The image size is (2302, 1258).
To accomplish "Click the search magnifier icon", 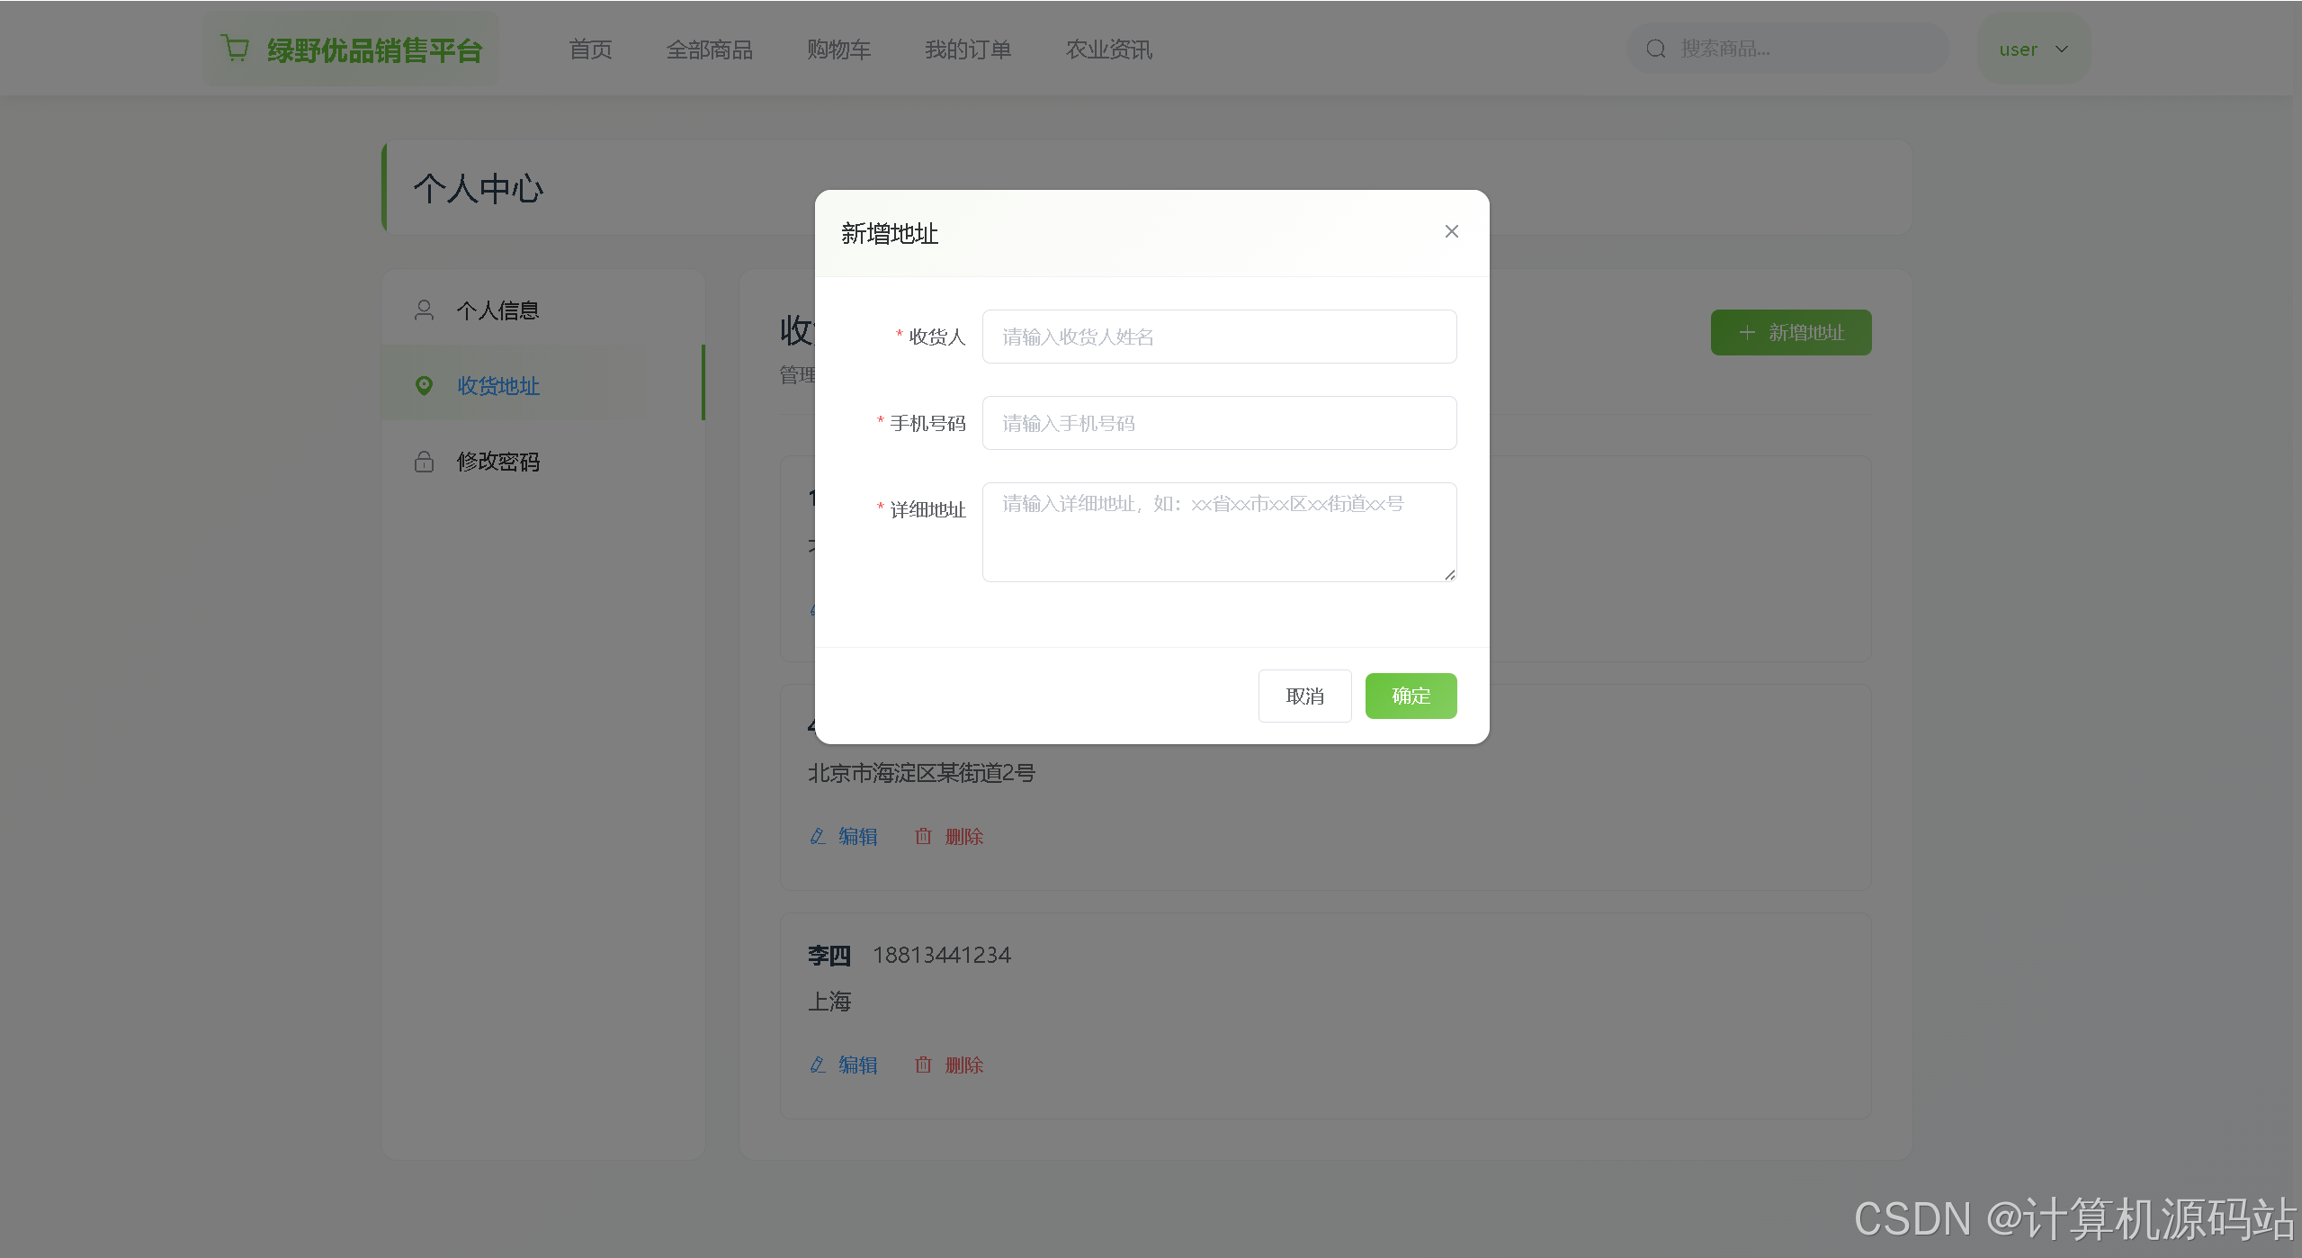I will (x=1655, y=49).
